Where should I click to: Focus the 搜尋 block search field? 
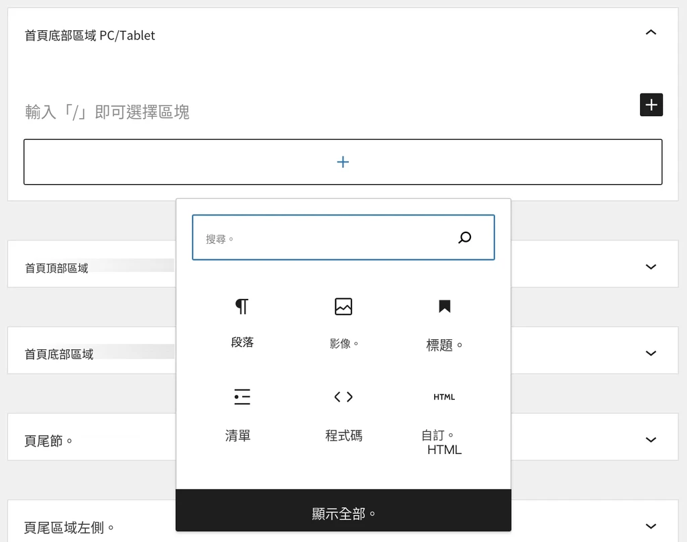343,237
